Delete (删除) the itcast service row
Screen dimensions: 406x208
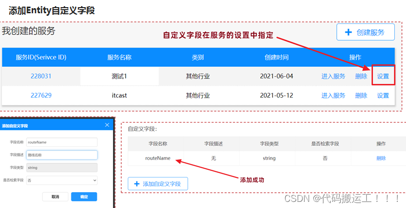(361, 95)
